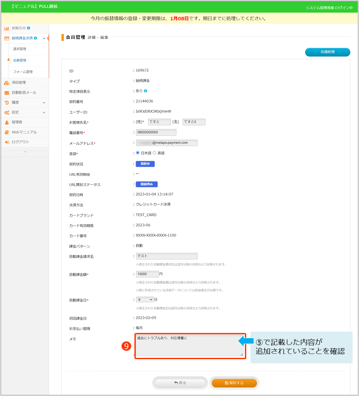Click the 自動配信メール envelope icon

click(6, 93)
